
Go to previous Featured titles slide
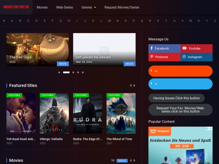point(131,86)
